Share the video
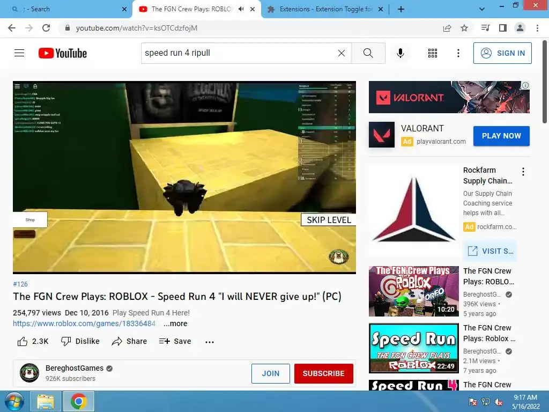Image resolution: width=549 pixels, height=412 pixels. tap(129, 341)
